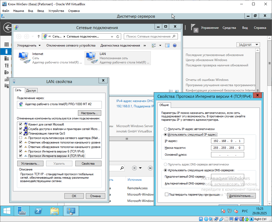272x222 pixels.
Task: Click the Установить button
Action: coord(30,164)
